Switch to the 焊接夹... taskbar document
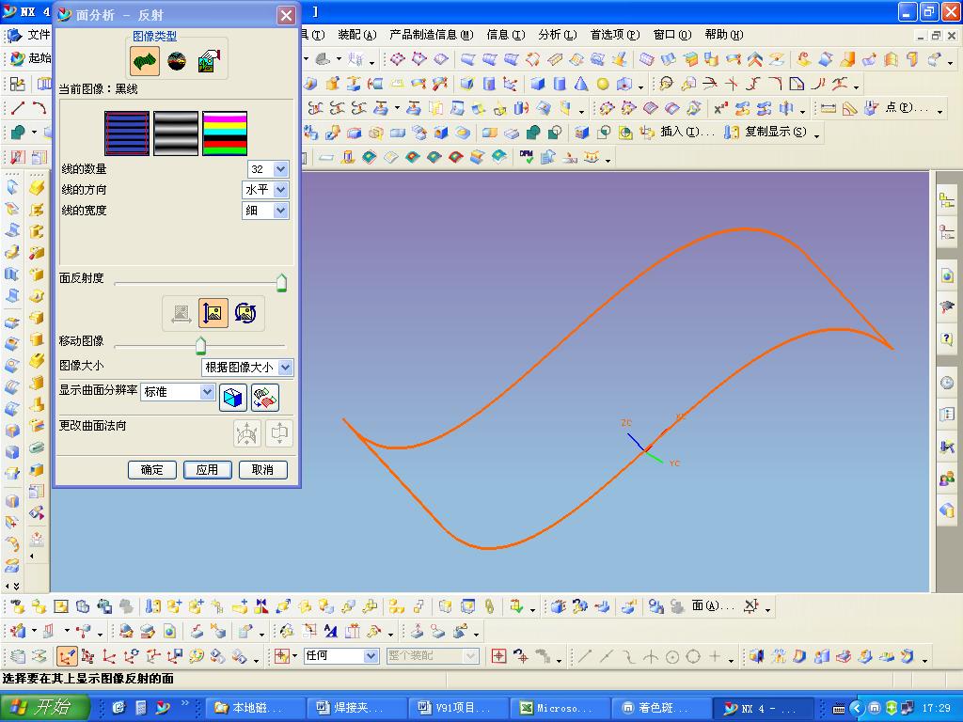 pyautogui.click(x=356, y=707)
